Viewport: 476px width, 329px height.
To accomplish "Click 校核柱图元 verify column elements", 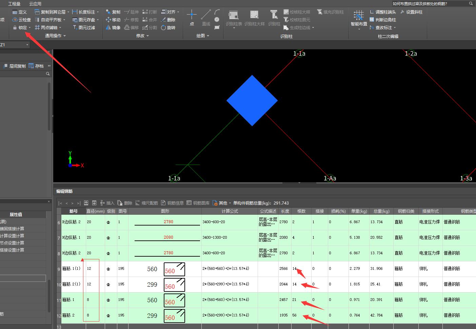I will coord(297,20).
